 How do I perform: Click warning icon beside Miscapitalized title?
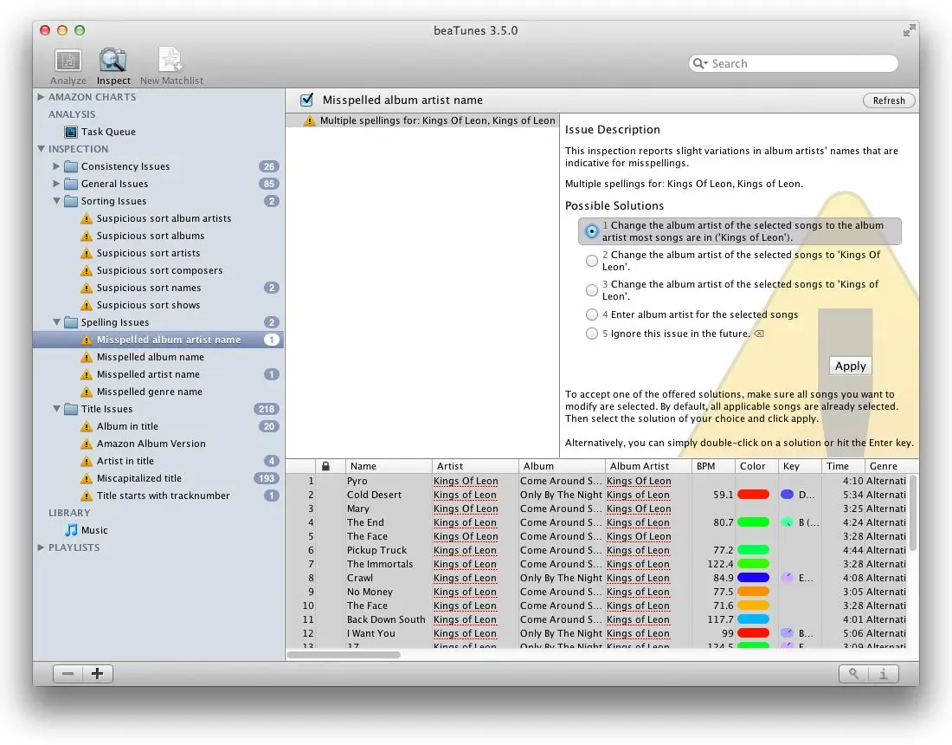(87, 479)
